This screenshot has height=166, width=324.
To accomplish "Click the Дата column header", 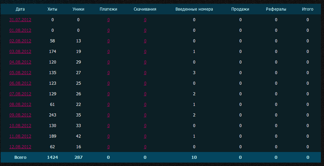I will point(20,9).
